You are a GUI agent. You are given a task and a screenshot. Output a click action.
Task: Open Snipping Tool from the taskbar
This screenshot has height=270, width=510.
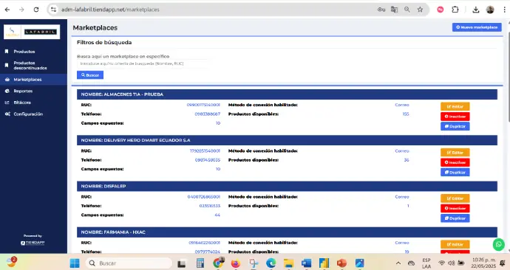(254, 263)
